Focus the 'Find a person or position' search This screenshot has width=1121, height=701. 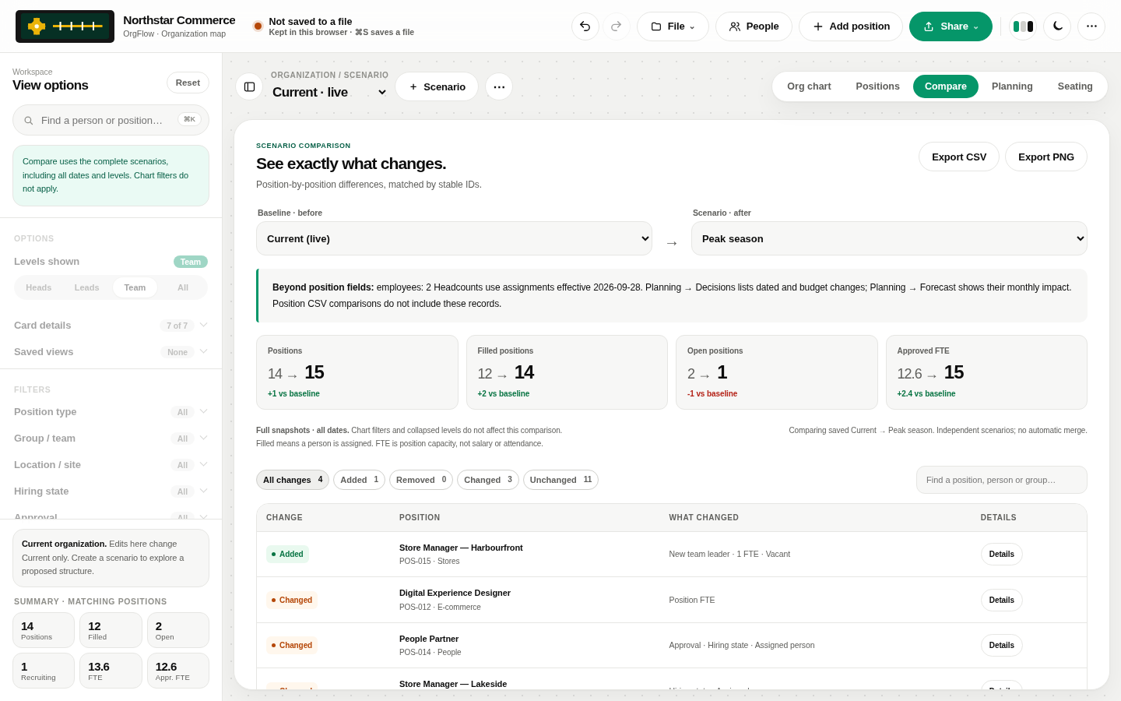(111, 120)
